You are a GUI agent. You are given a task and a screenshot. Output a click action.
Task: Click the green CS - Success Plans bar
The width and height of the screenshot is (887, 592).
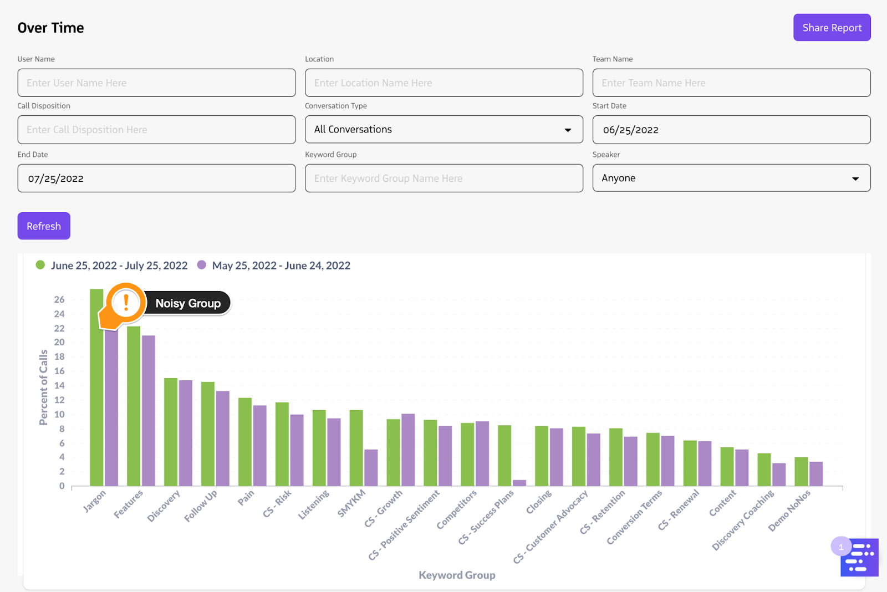pos(504,456)
